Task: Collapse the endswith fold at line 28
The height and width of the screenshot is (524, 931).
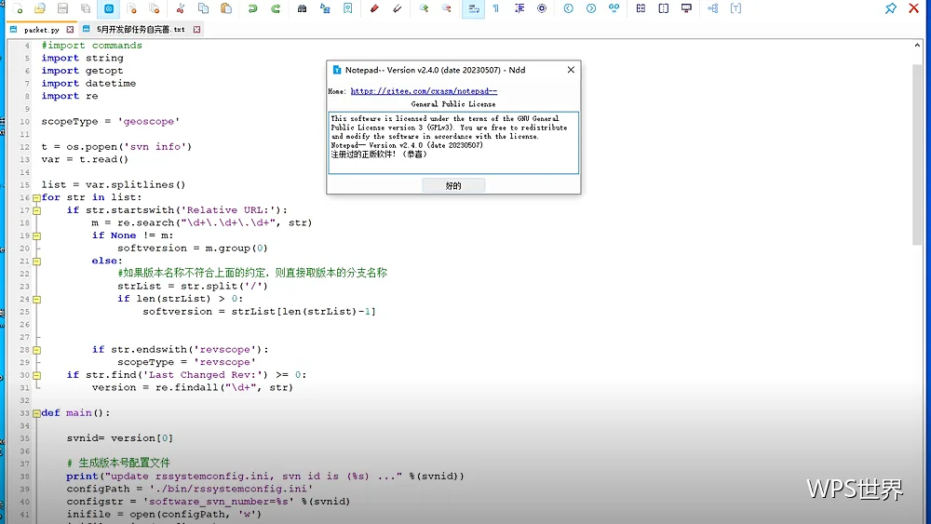Action: point(36,350)
